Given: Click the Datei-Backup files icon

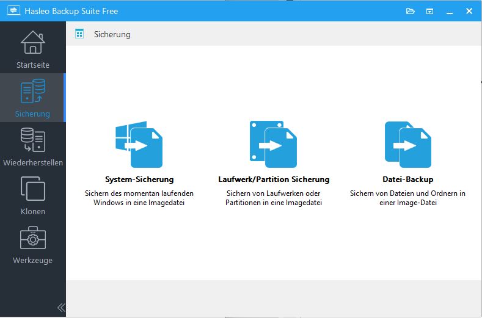Looking at the screenshot, I should 408,145.
